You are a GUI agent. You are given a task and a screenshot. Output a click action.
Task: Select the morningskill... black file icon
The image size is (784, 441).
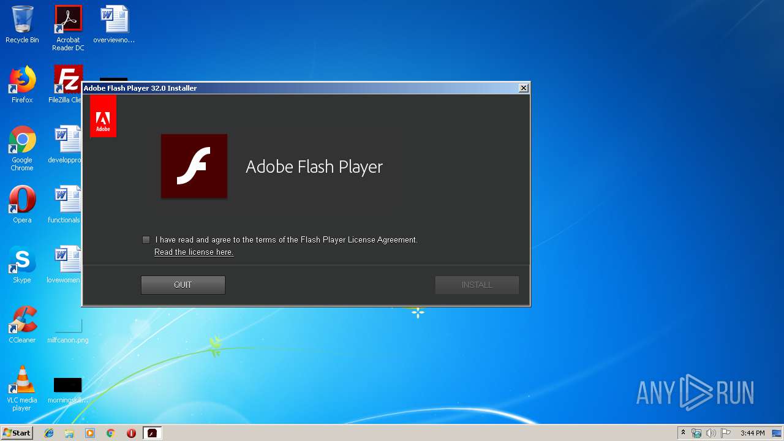67,390
